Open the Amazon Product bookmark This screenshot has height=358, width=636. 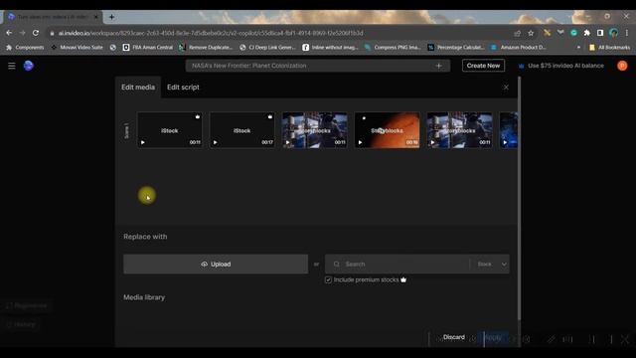click(x=519, y=48)
